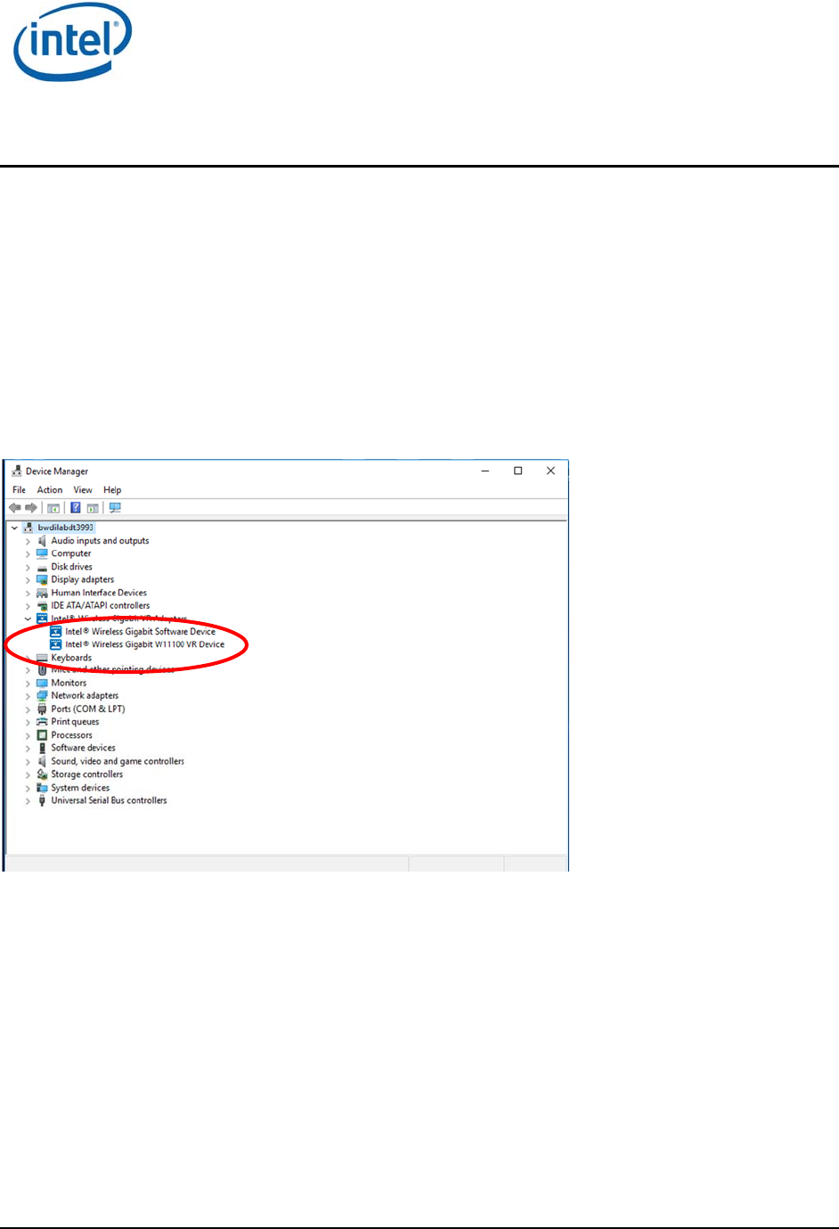Select the Storage controllers label
The width and height of the screenshot is (839, 1229).
pyautogui.click(x=87, y=774)
